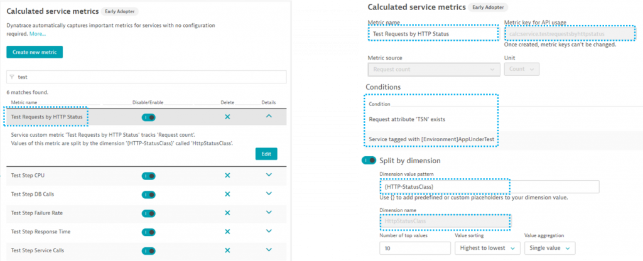Screen dimensions: 643x261
Task: Click the Dimension value pattern field
Action: [490, 187]
